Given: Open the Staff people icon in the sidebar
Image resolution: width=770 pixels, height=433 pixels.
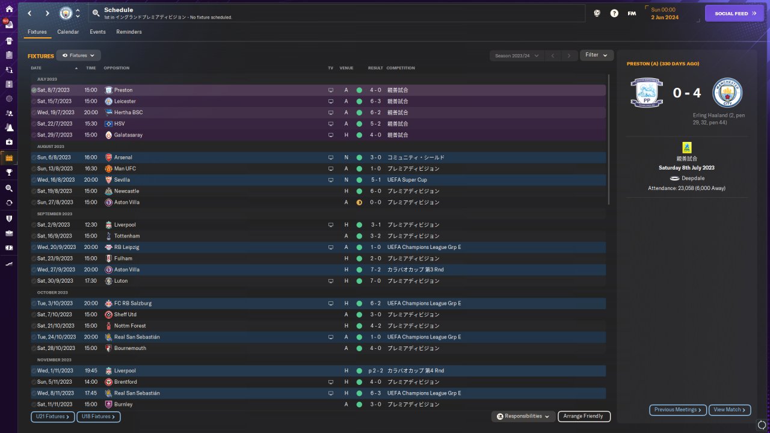Looking at the screenshot, I should point(8,113).
